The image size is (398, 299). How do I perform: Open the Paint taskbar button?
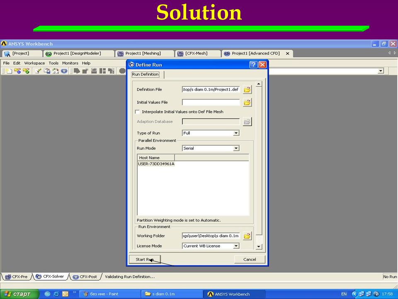pos(109,294)
